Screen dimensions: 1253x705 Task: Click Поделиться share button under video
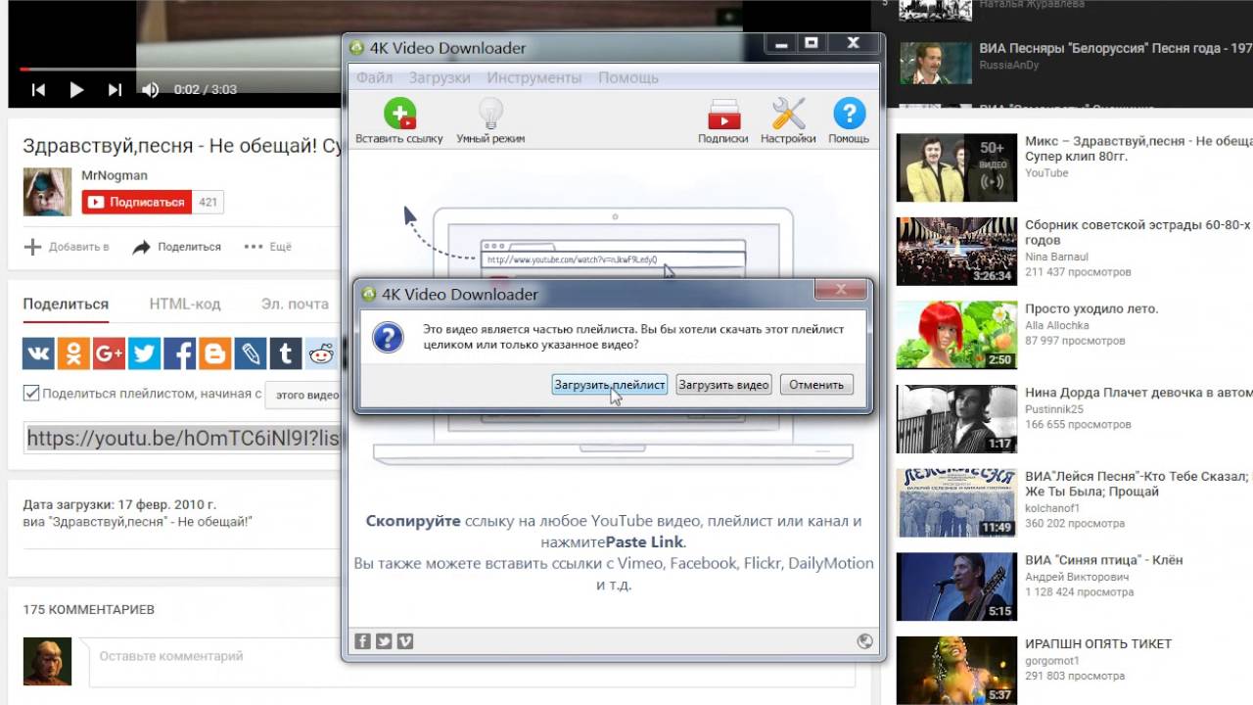click(x=177, y=247)
